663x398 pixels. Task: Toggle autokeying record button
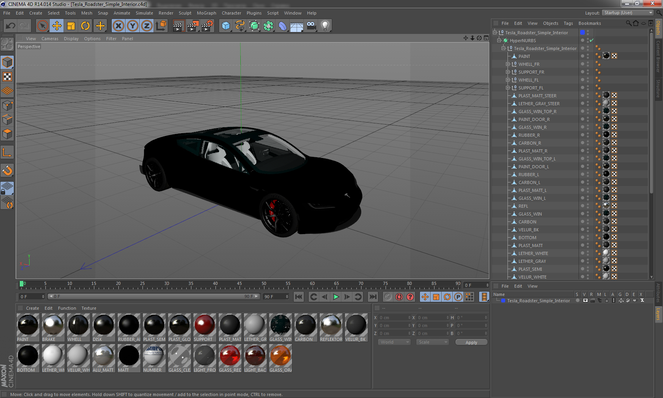point(399,297)
